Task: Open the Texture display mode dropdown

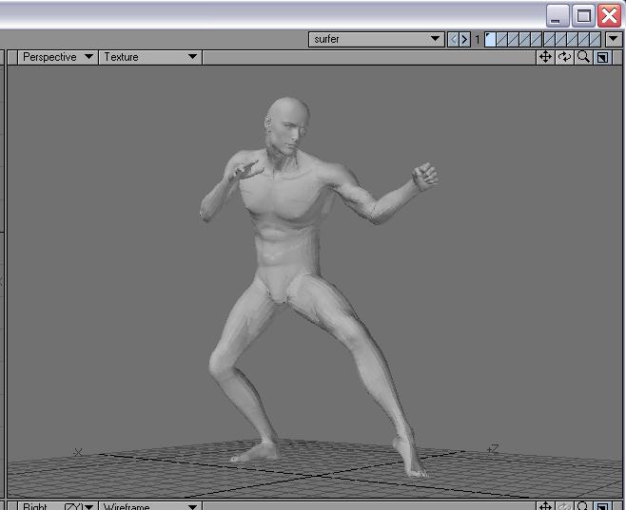Action: [x=150, y=57]
